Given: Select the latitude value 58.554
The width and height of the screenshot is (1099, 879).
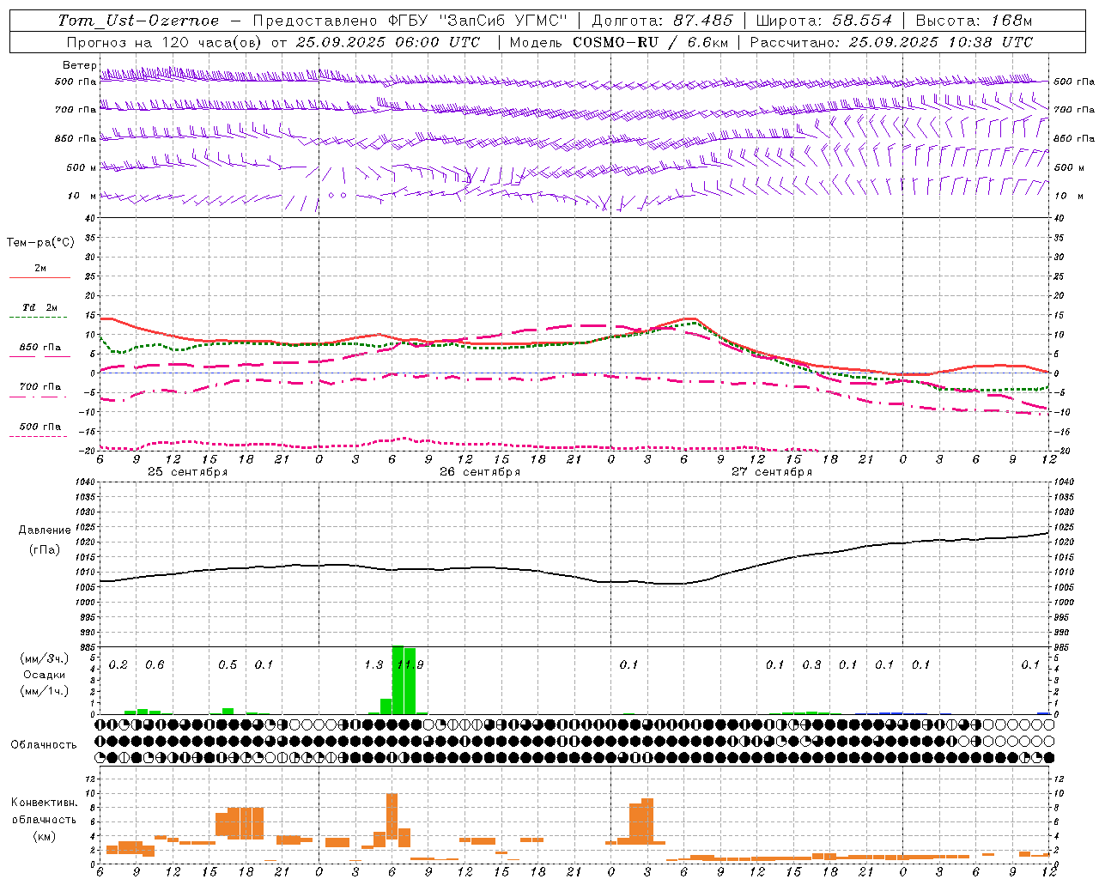Looking at the screenshot, I should tap(862, 21).
